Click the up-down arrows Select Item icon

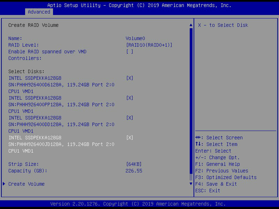click(198, 144)
